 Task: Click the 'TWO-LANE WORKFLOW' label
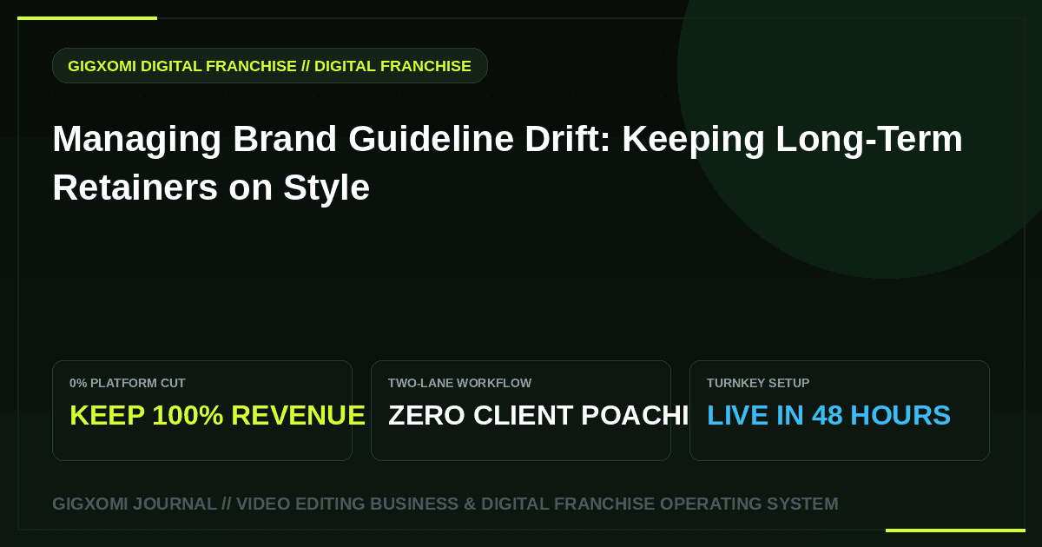pyautogui.click(x=459, y=383)
